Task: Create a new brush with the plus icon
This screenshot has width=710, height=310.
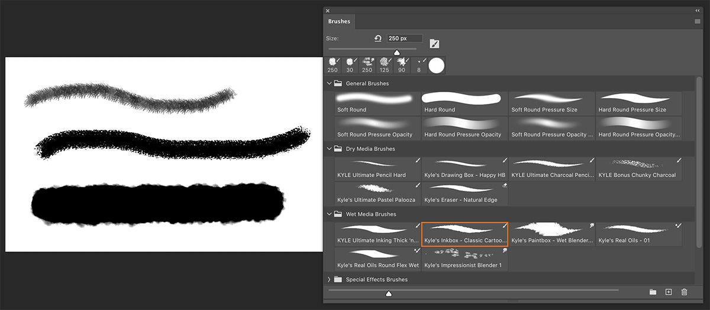Action: tap(669, 292)
